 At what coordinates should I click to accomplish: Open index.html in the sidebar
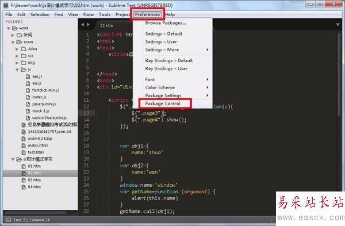[37, 145]
